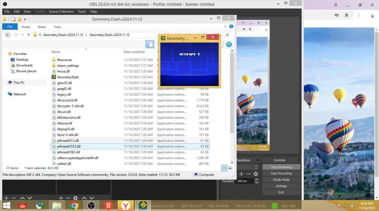Toggle Studio Mode in OBS Controls
Image resolution: width=379 pixels, height=211 pixels.
coord(281,180)
